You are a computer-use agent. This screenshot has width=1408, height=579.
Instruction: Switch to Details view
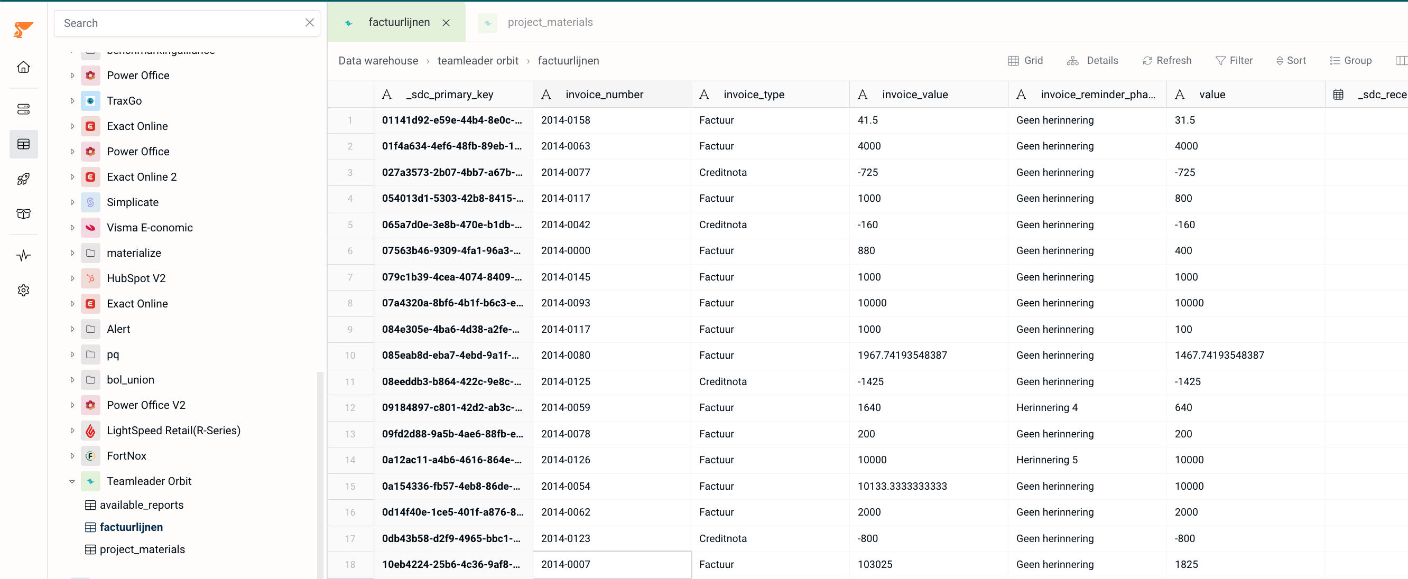(x=1092, y=61)
